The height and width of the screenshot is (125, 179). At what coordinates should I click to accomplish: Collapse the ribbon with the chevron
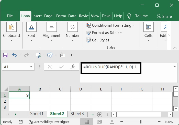pyautogui.click(x=175, y=48)
